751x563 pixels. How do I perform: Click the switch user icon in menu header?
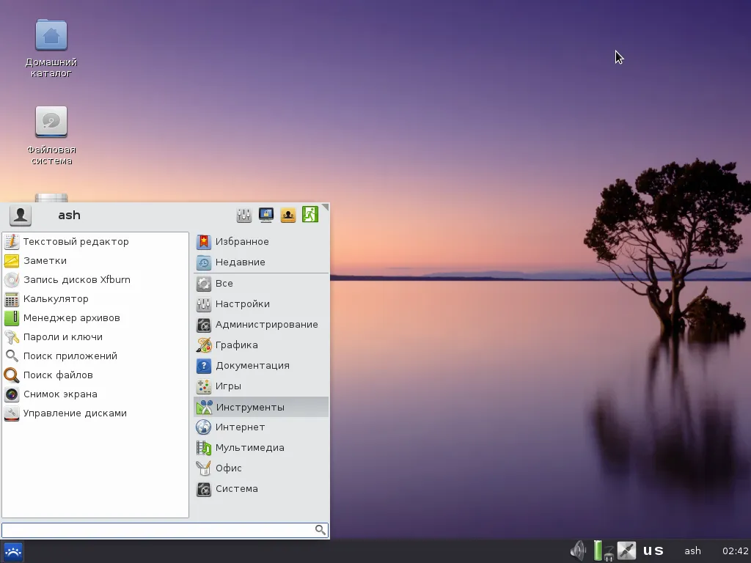tap(287, 215)
